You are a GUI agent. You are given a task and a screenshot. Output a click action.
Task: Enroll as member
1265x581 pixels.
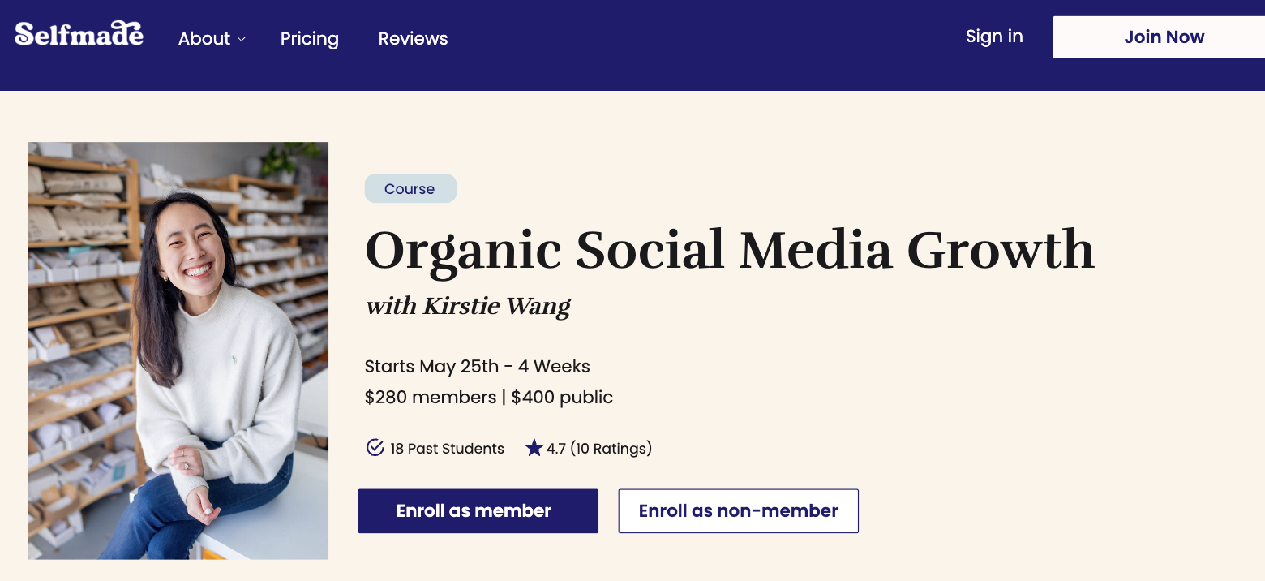(478, 511)
